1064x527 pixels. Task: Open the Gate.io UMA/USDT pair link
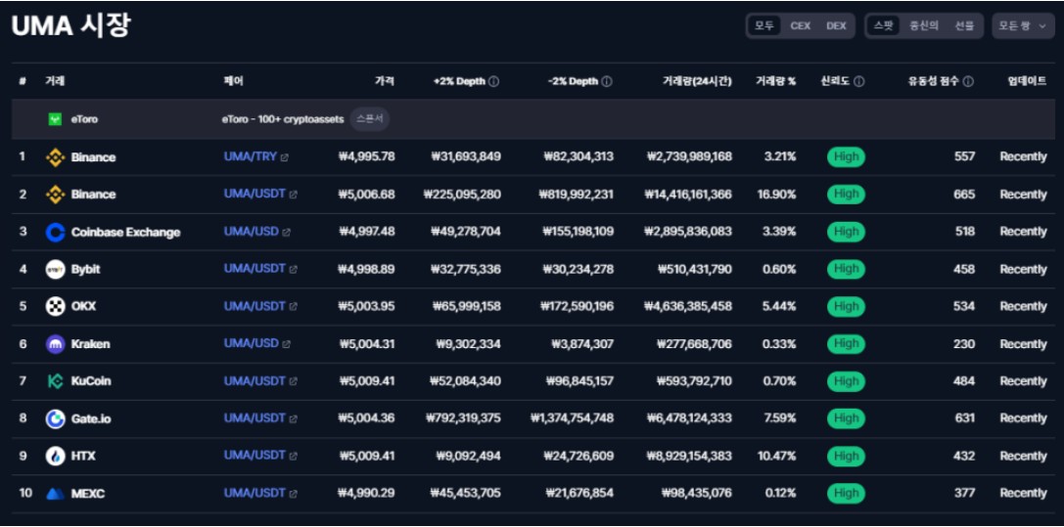click(254, 417)
